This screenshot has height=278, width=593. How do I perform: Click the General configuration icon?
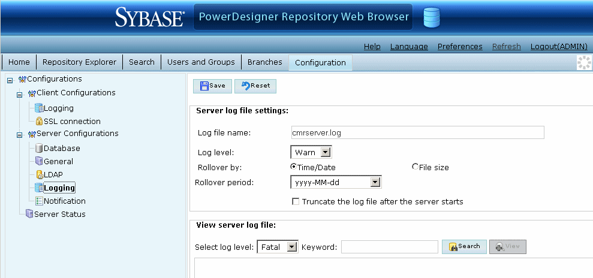pyautogui.click(x=39, y=161)
